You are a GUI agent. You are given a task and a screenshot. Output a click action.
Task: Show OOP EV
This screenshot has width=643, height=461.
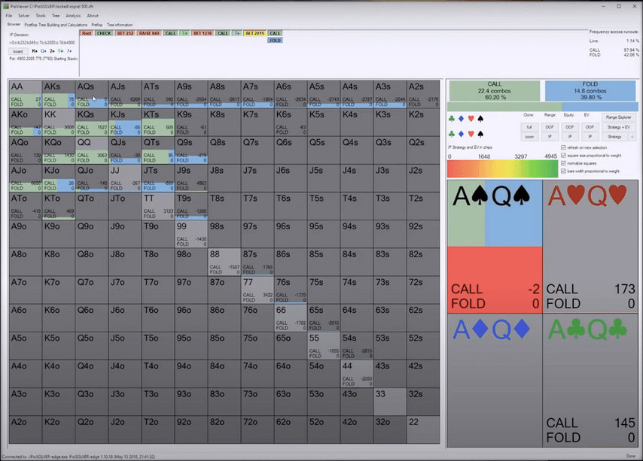pos(590,127)
